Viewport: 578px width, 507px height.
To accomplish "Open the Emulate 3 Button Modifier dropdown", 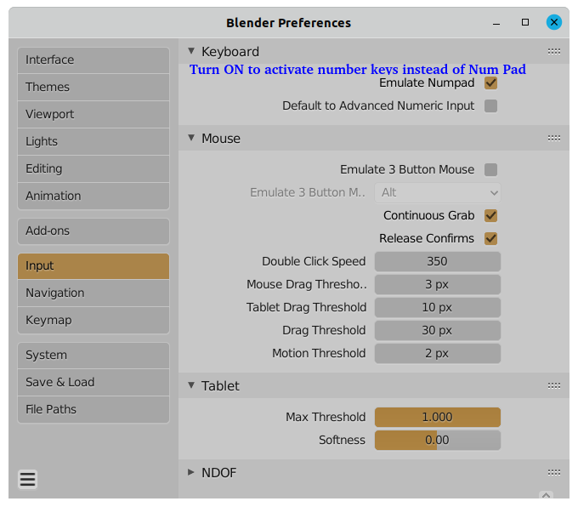I will [438, 192].
